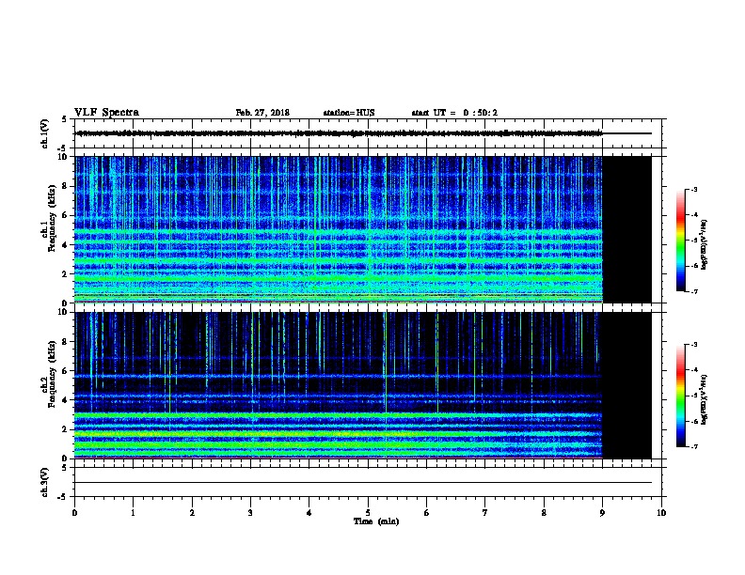This screenshot has height=575, width=745.
Task: Click the "-3" label on ch.1 color bar
Action: [x=693, y=189]
